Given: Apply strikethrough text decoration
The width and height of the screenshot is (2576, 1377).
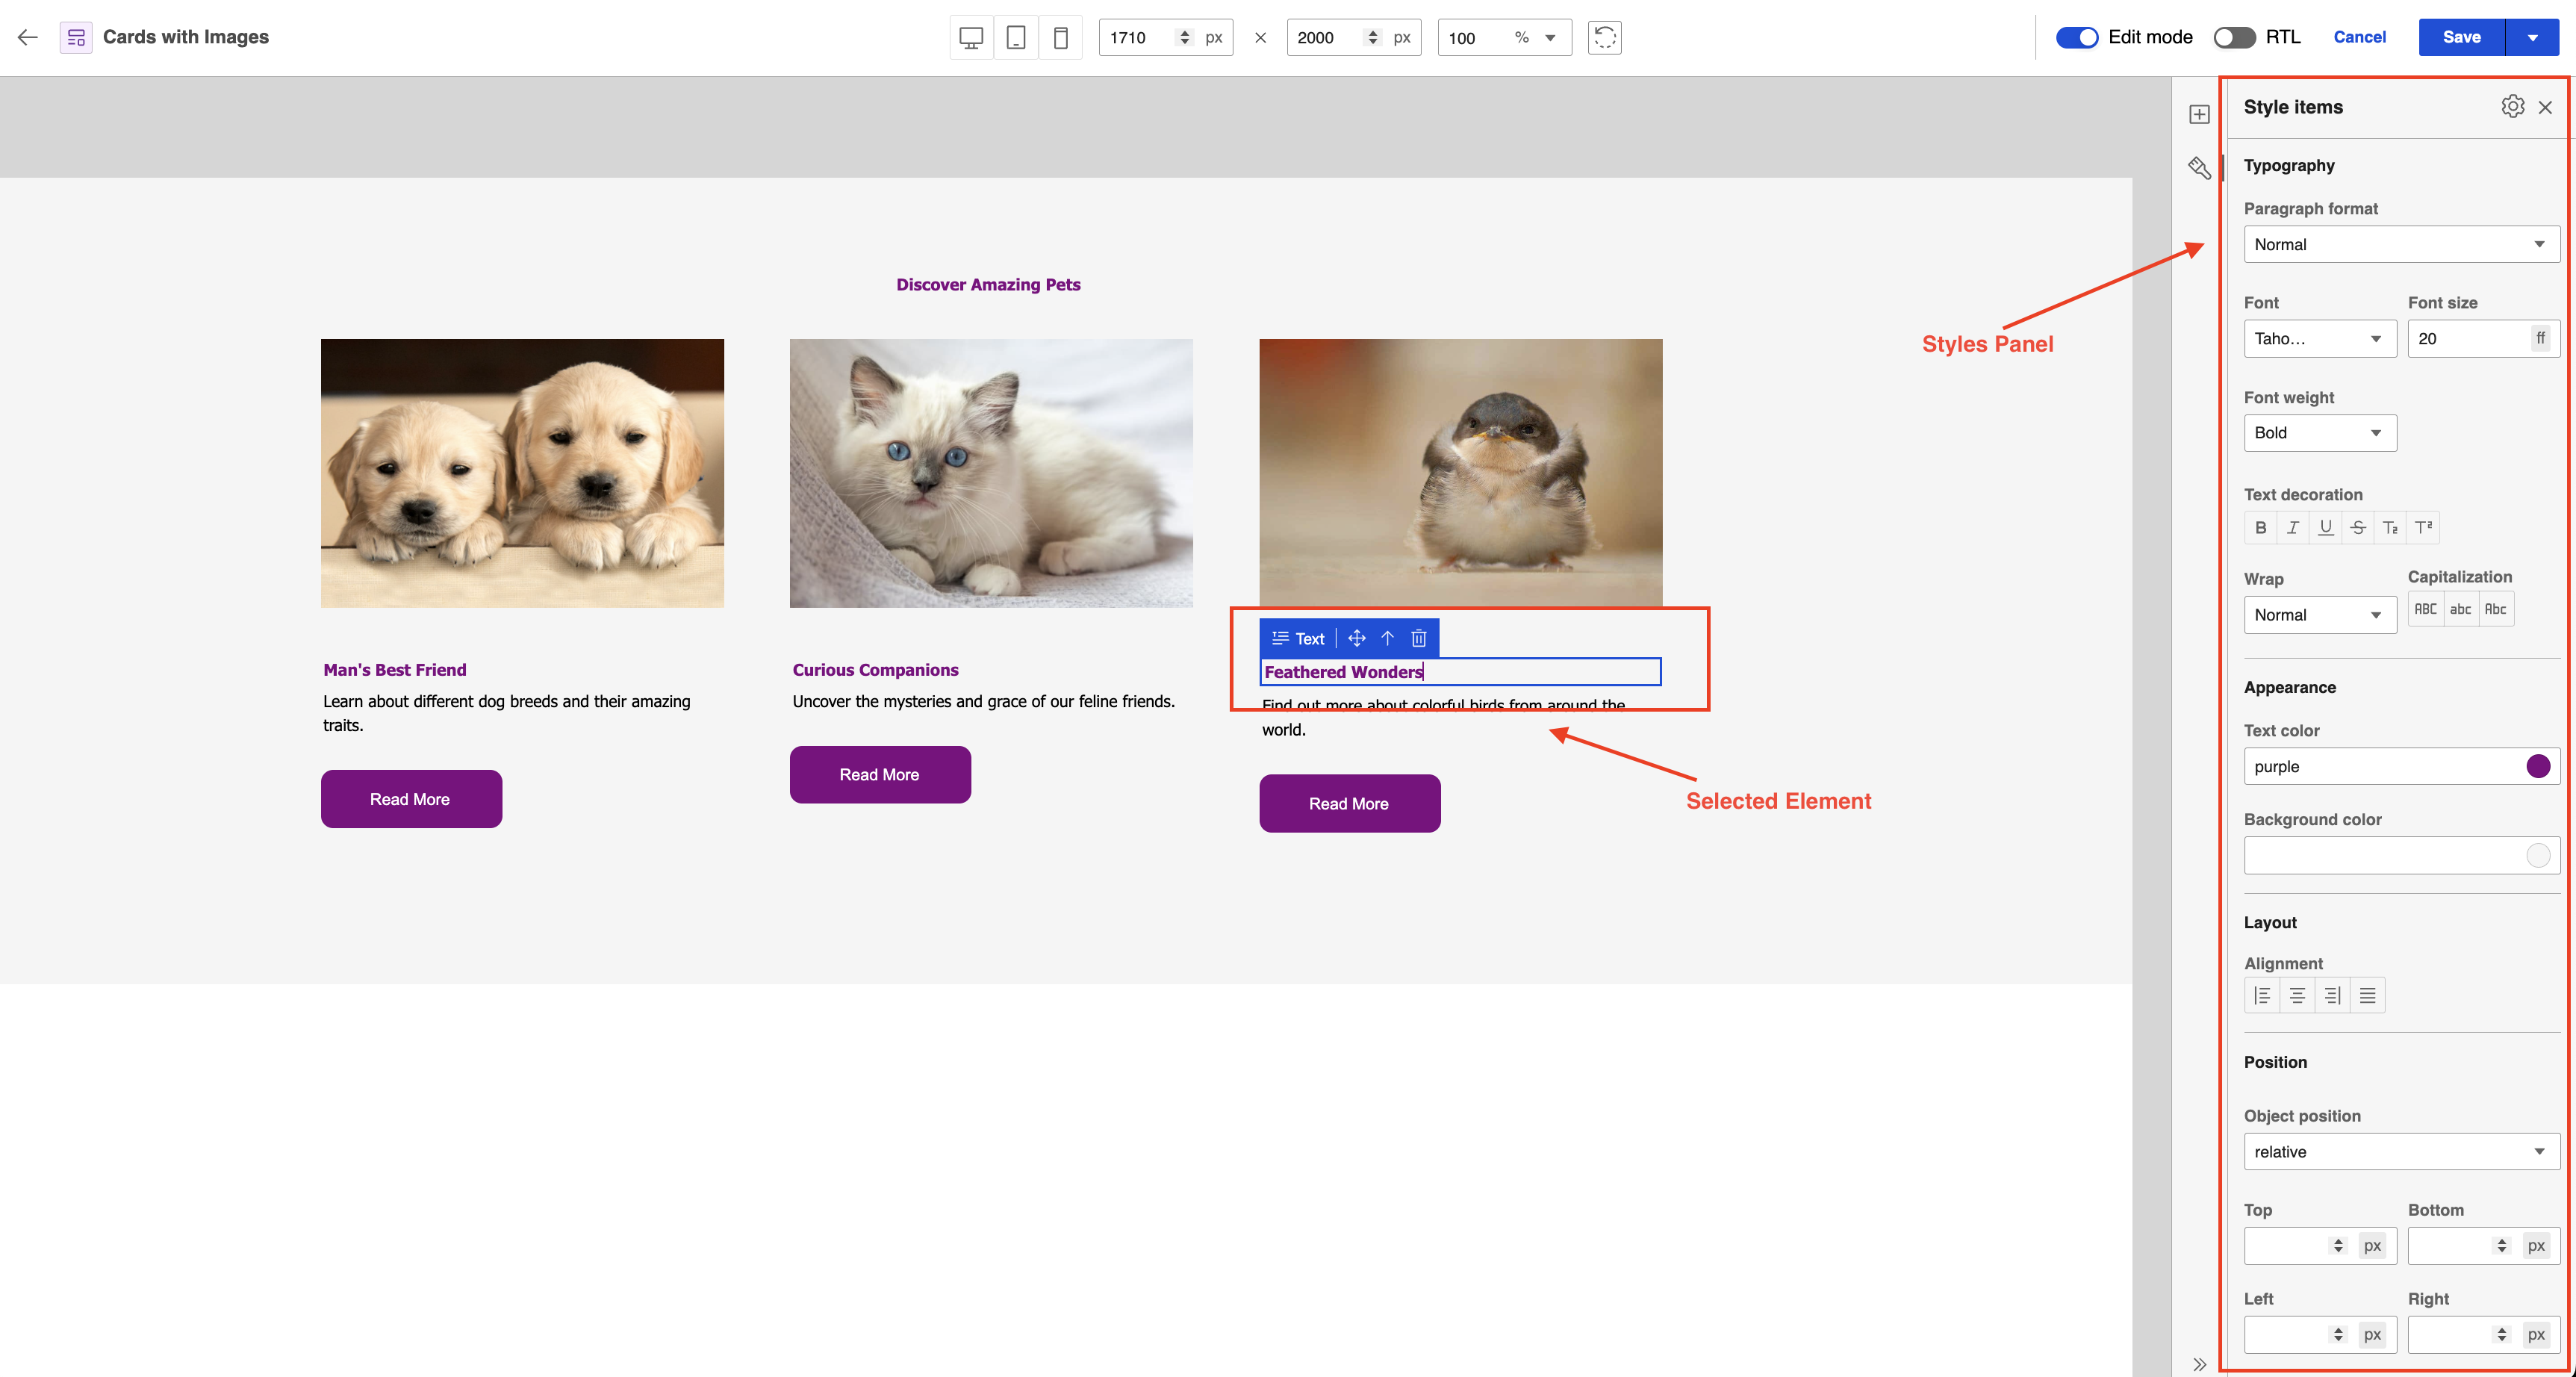Looking at the screenshot, I should point(2357,528).
